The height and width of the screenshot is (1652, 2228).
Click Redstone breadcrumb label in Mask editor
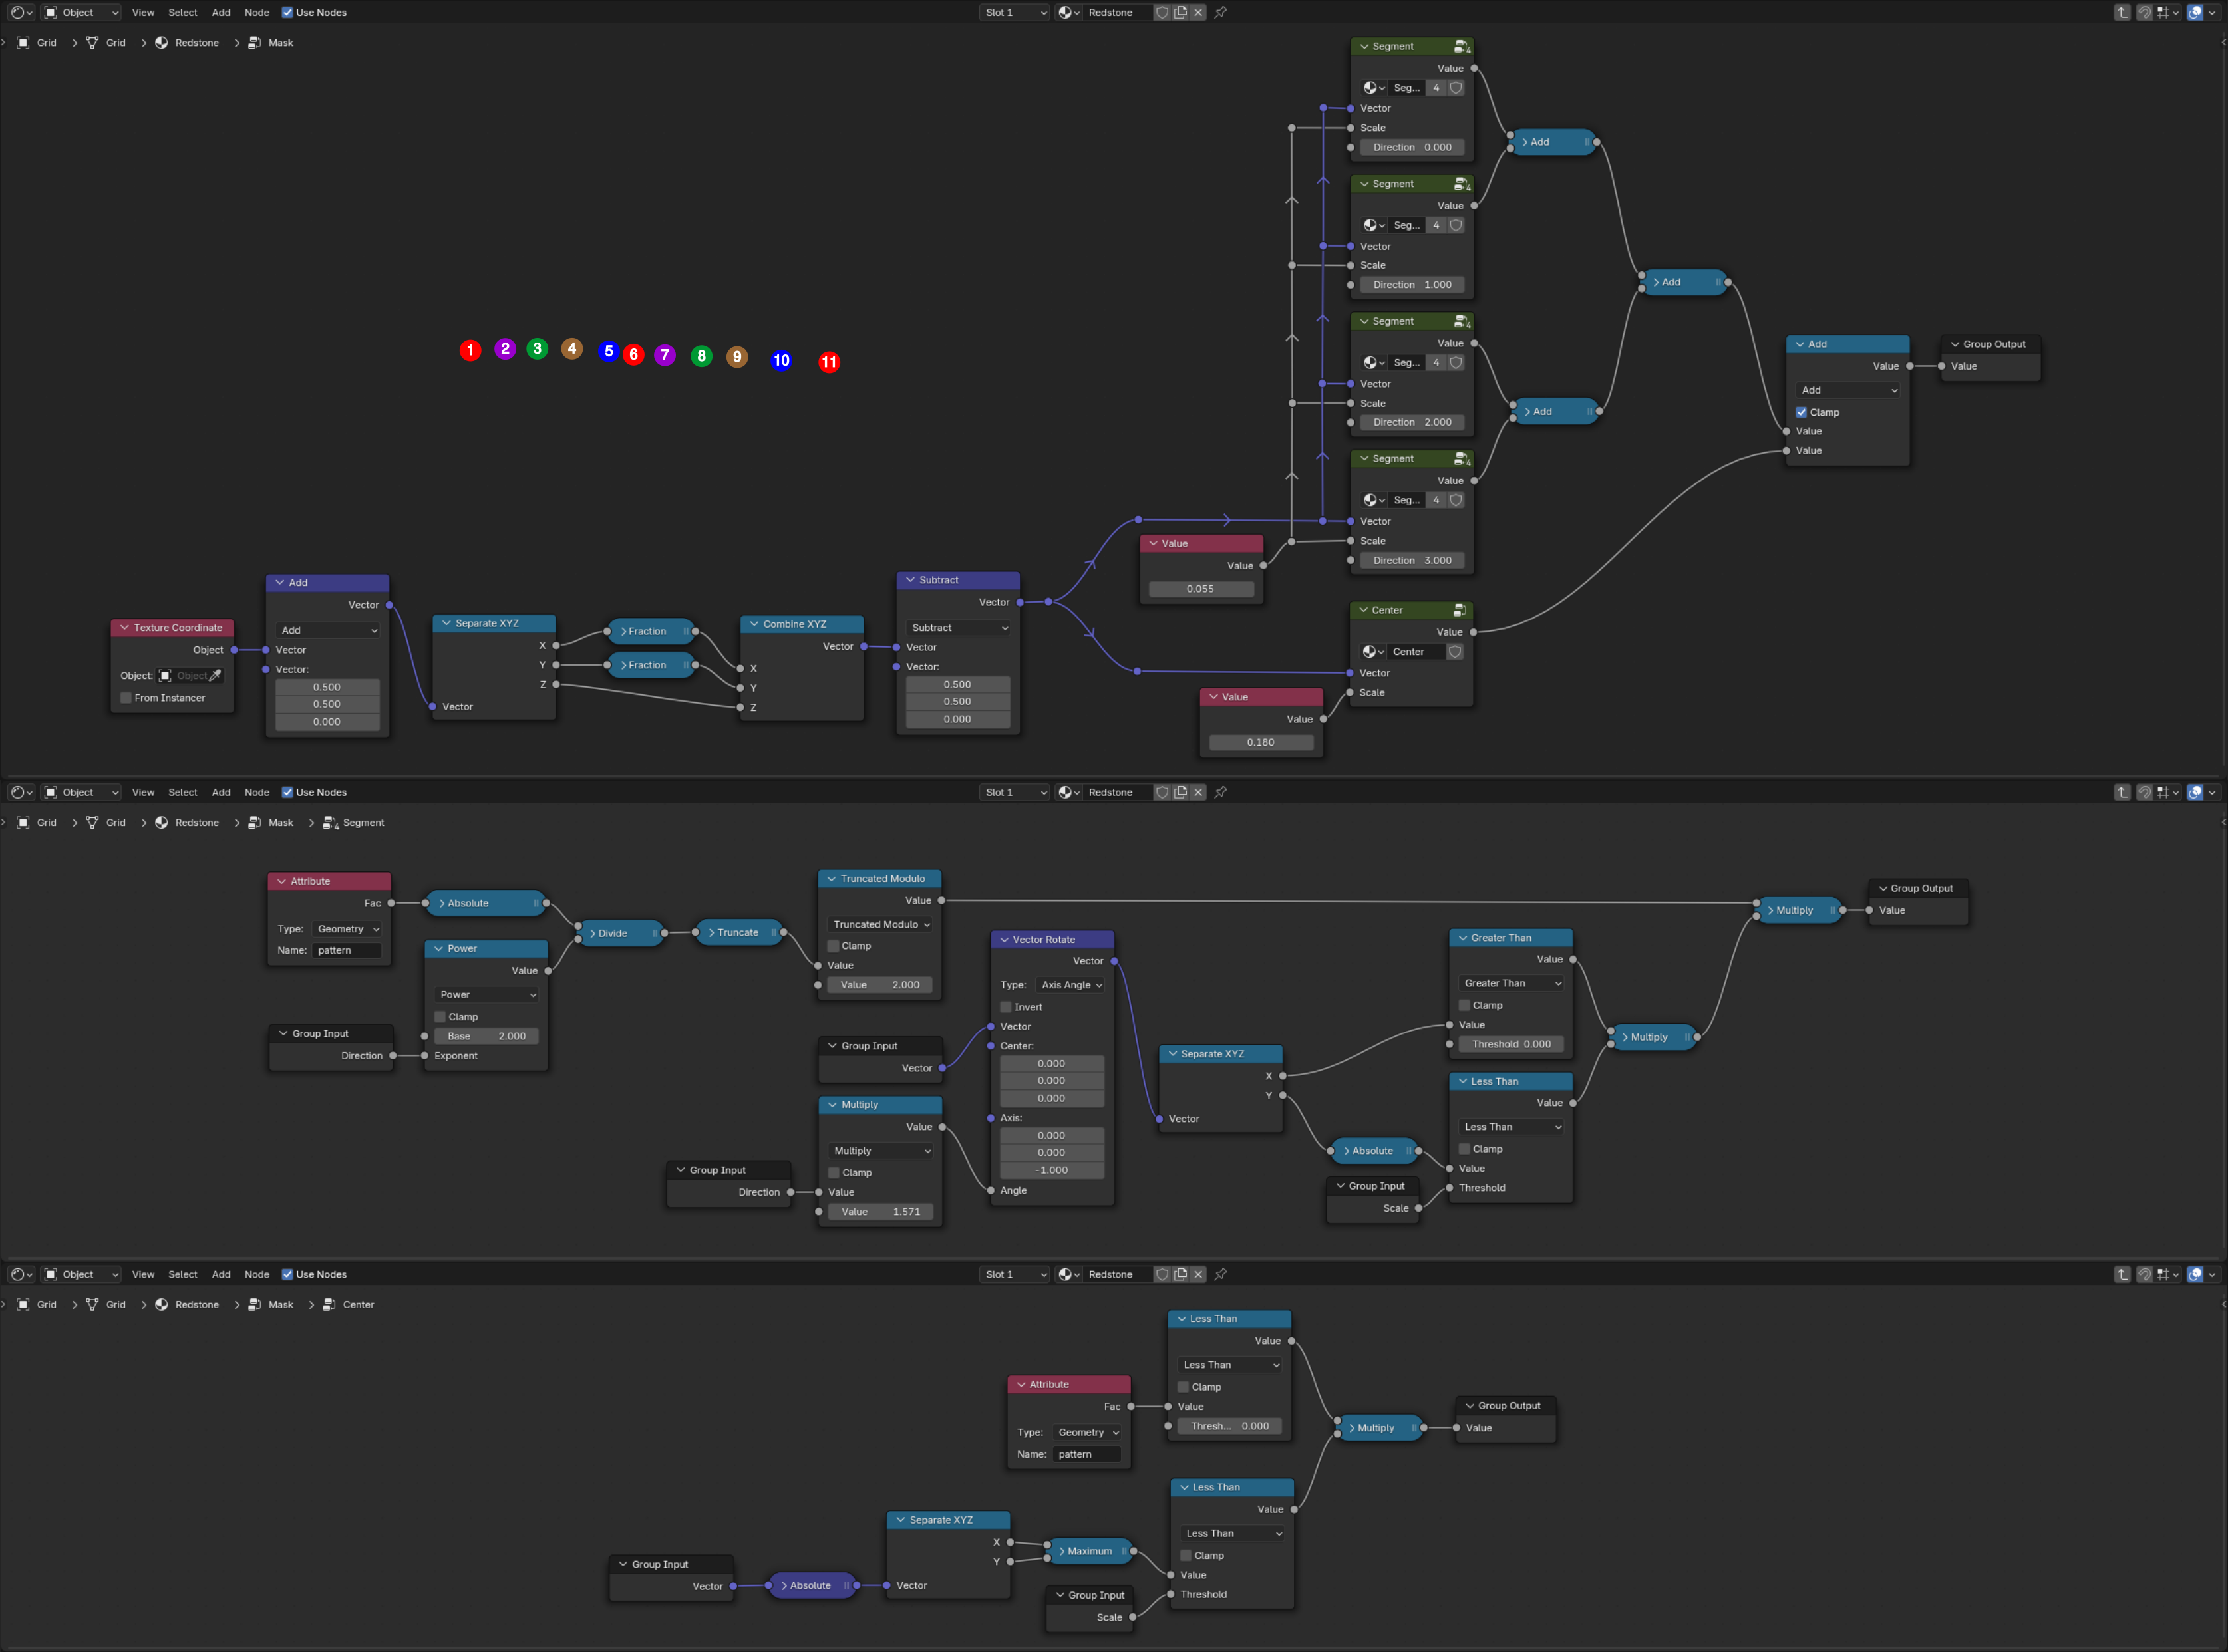pyautogui.click(x=197, y=42)
